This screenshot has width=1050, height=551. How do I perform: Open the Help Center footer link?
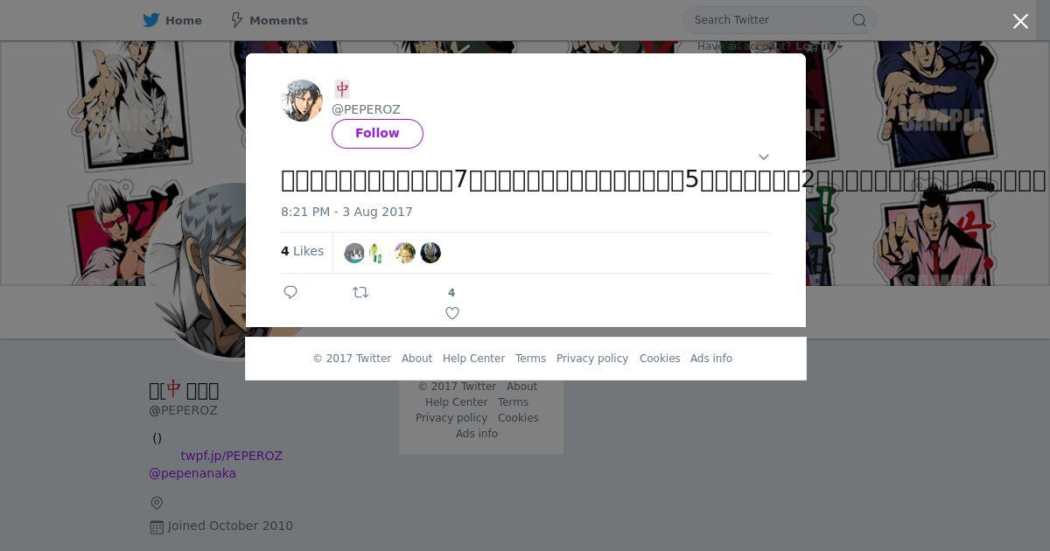[473, 359]
